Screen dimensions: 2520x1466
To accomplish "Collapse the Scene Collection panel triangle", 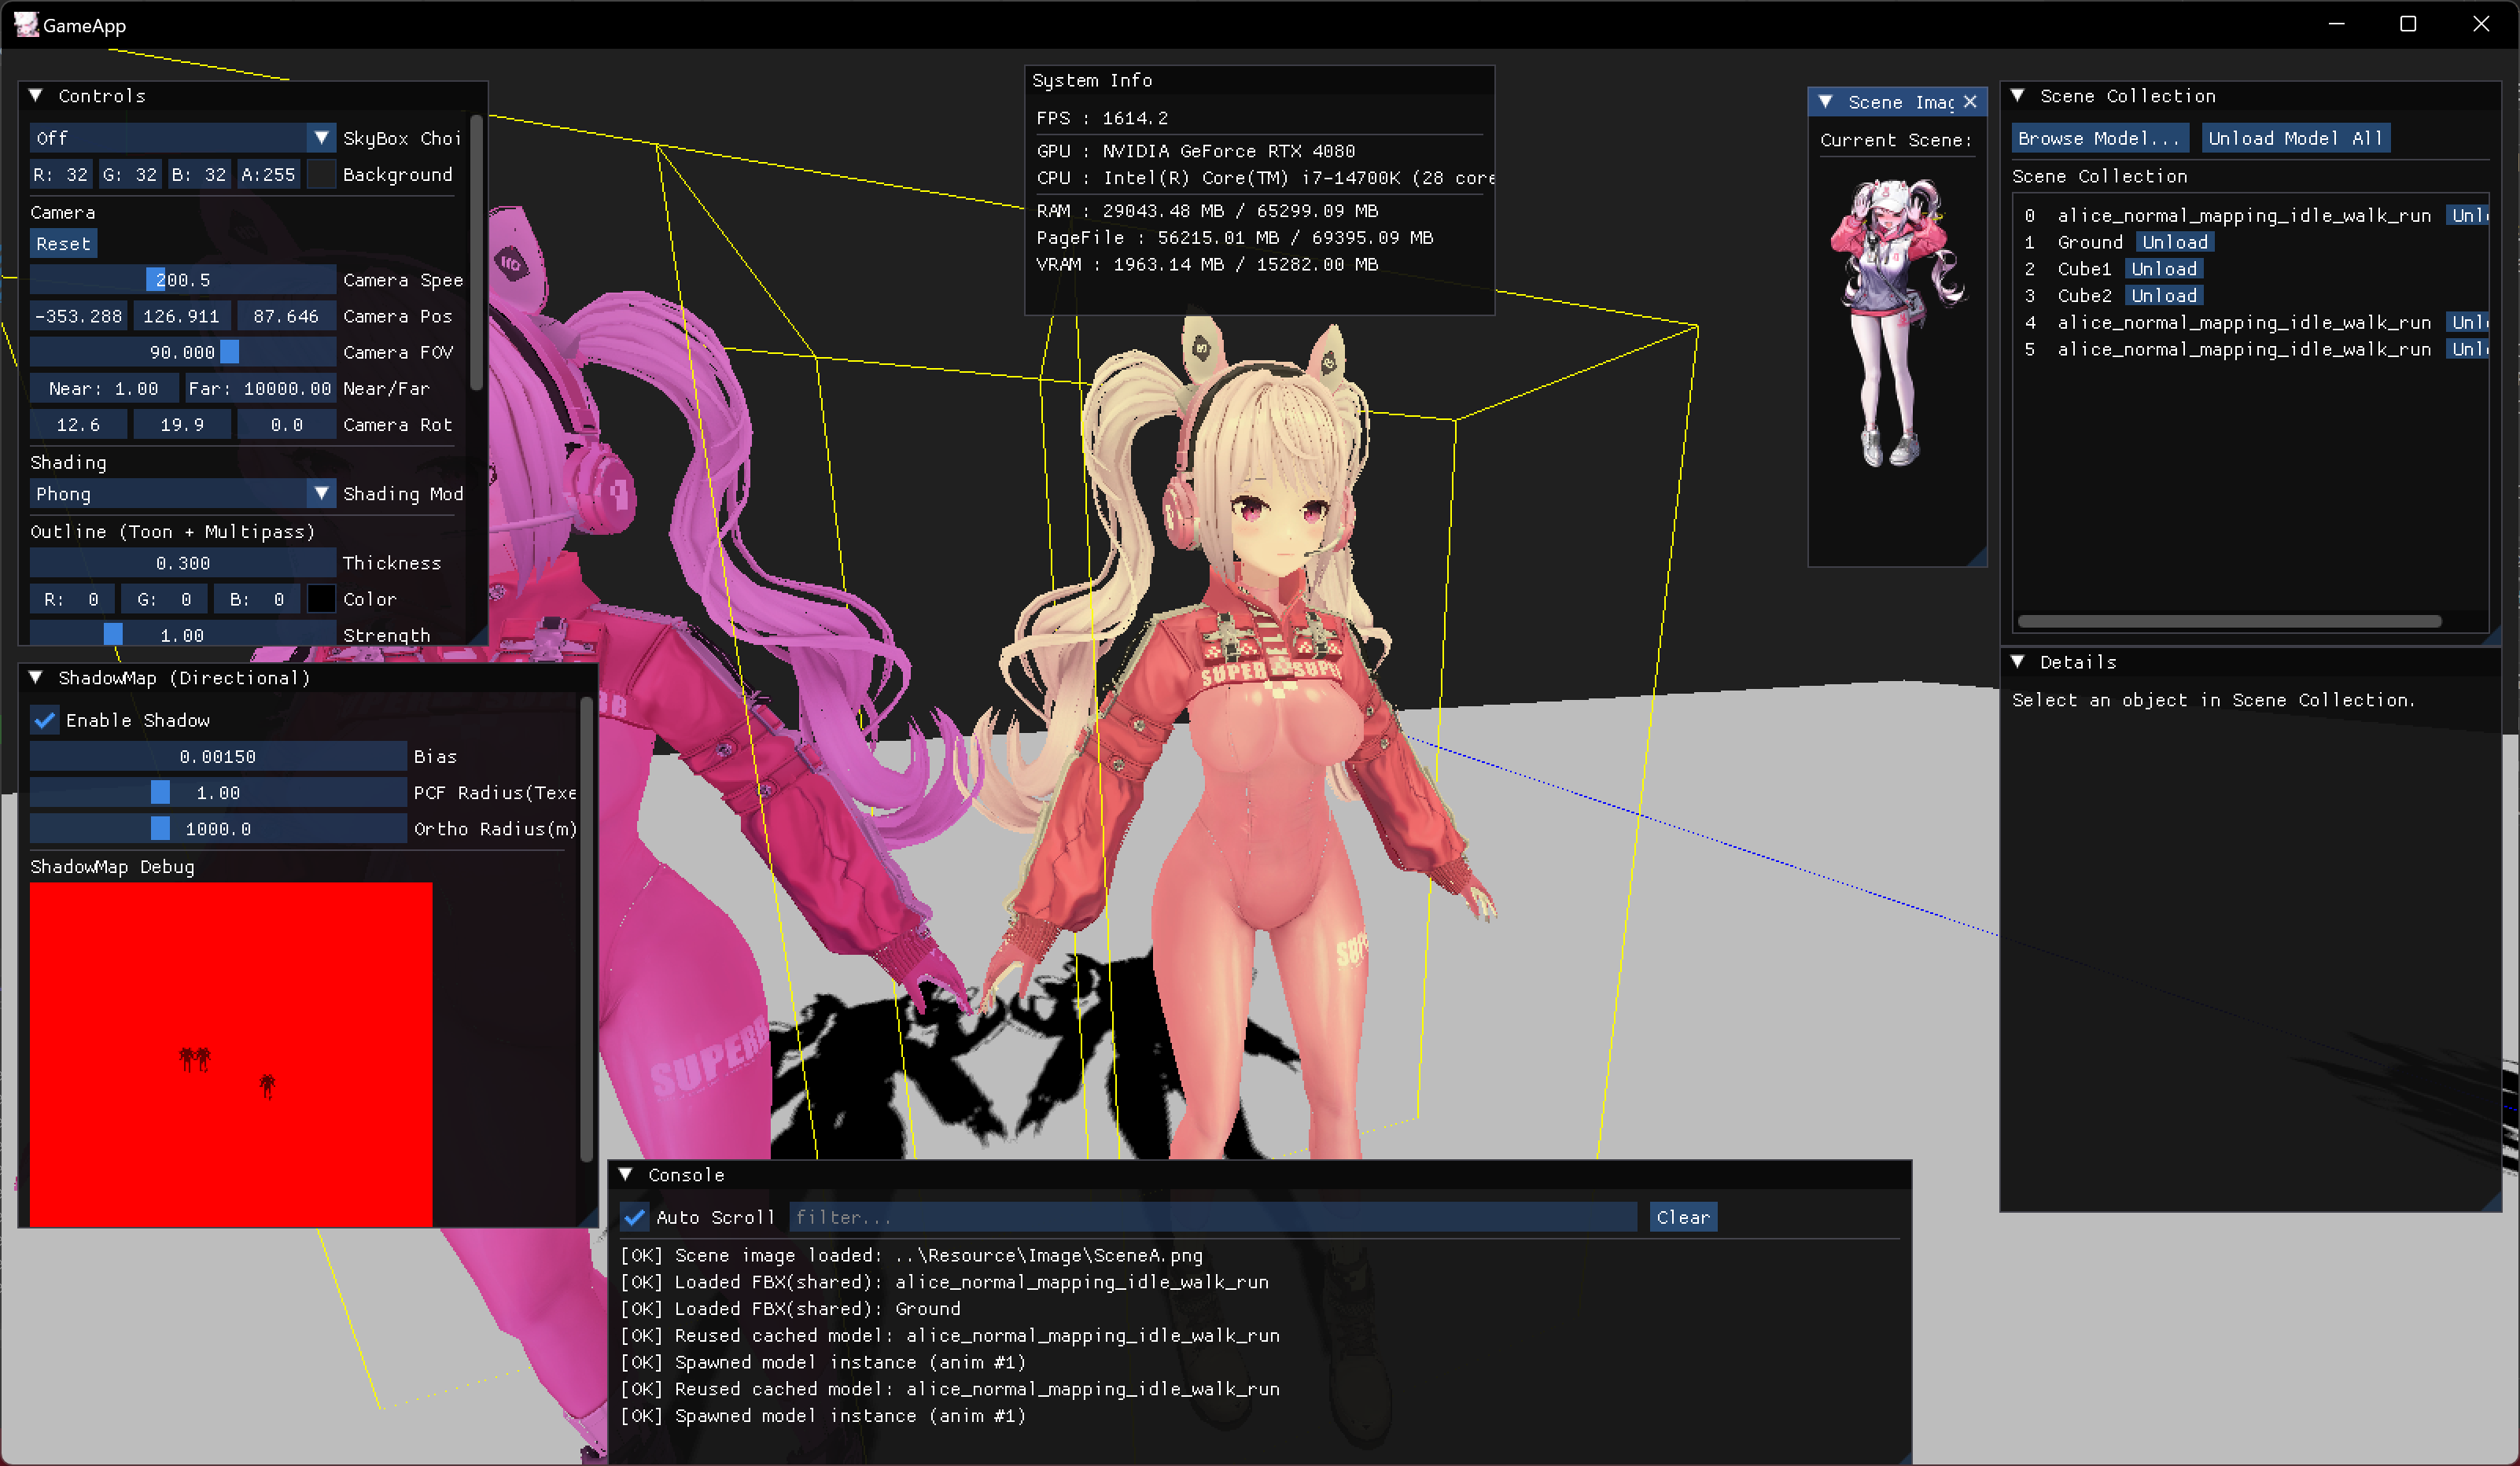I will point(2018,96).
